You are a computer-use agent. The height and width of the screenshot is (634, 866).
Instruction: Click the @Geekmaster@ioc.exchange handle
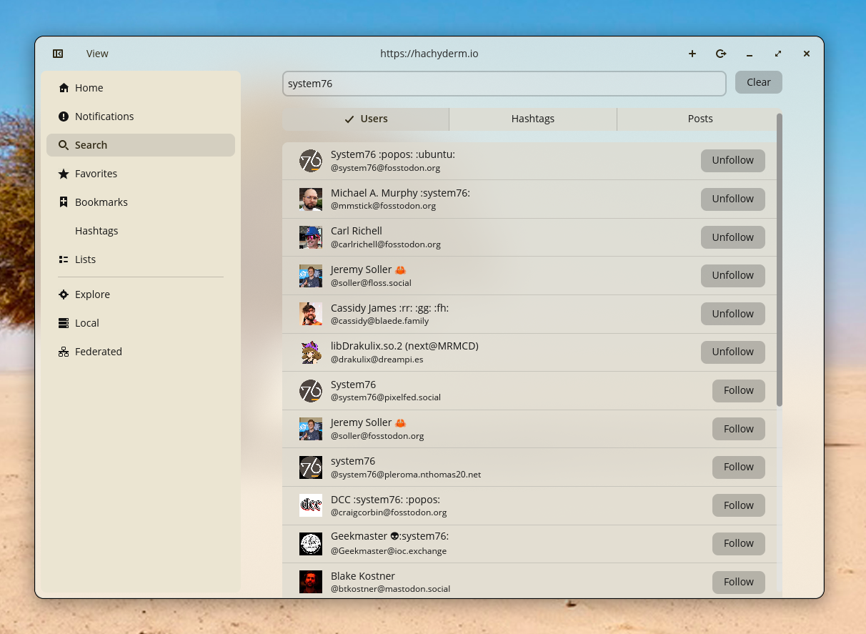(x=389, y=551)
